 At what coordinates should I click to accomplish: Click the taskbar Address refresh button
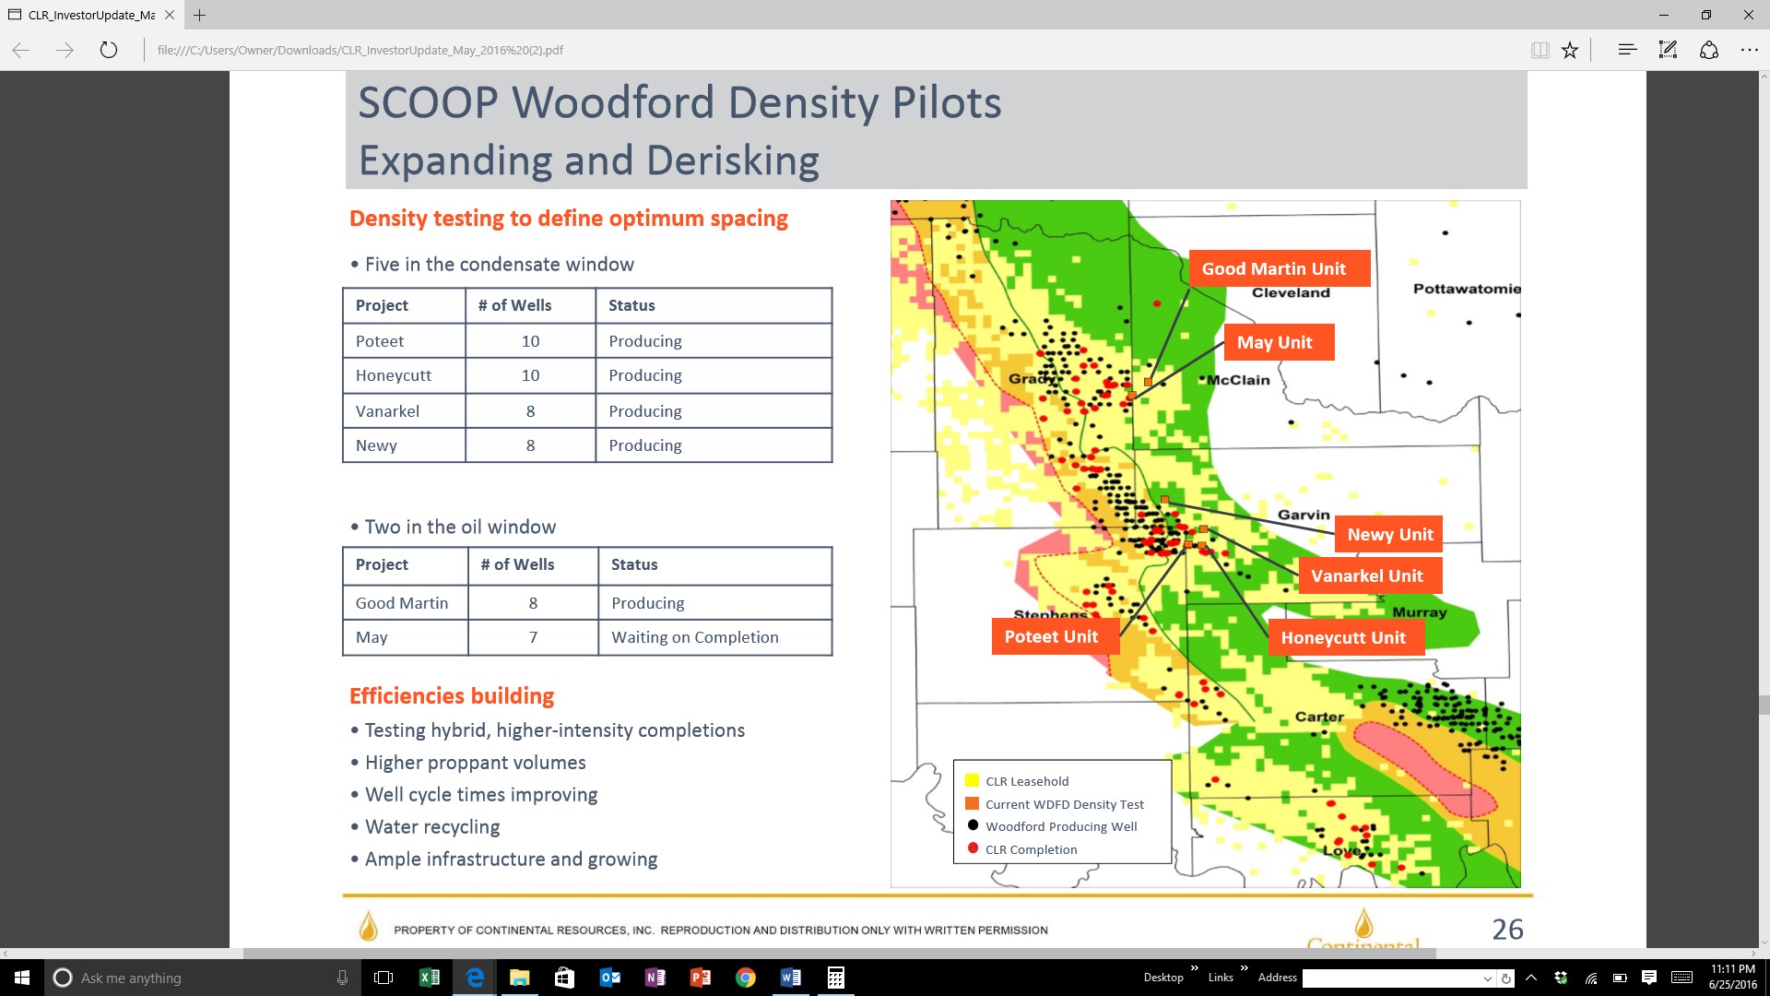tap(1505, 978)
